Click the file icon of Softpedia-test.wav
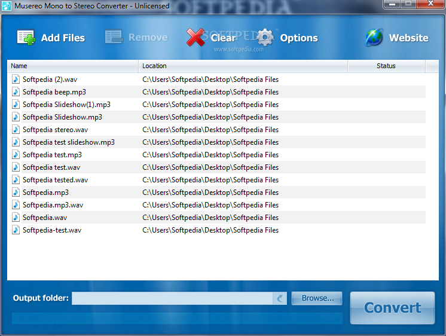This screenshot has width=446, height=336. [x=16, y=230]
